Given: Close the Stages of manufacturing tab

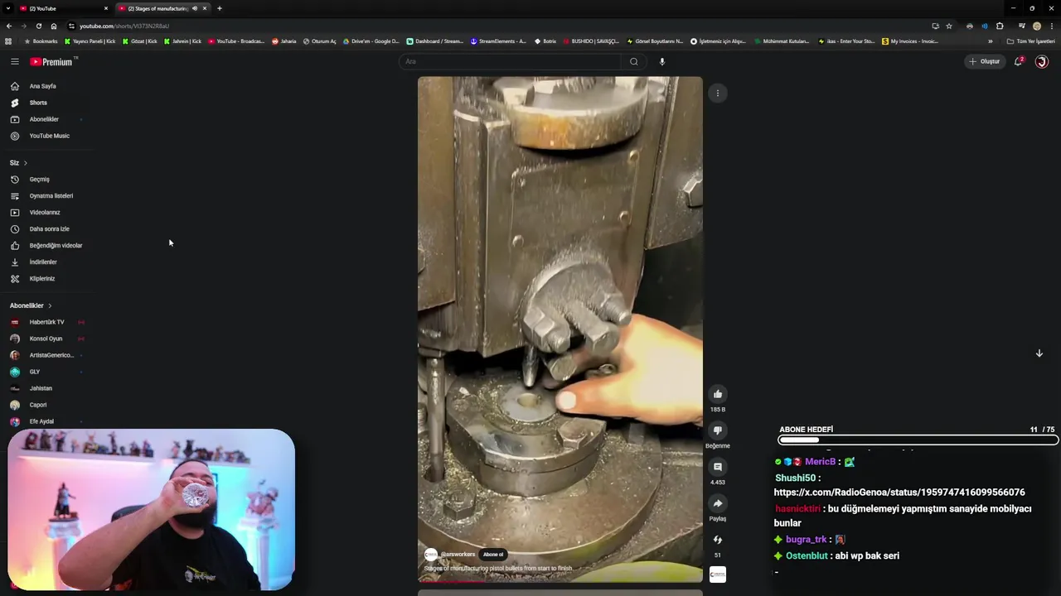Looking at the screenshot, I should pos(205,8).
